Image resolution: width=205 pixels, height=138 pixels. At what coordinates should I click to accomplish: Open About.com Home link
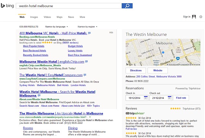(x=50, y=106)
